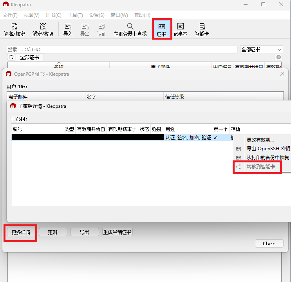Open the 设置(S) menu

[97, 15]
